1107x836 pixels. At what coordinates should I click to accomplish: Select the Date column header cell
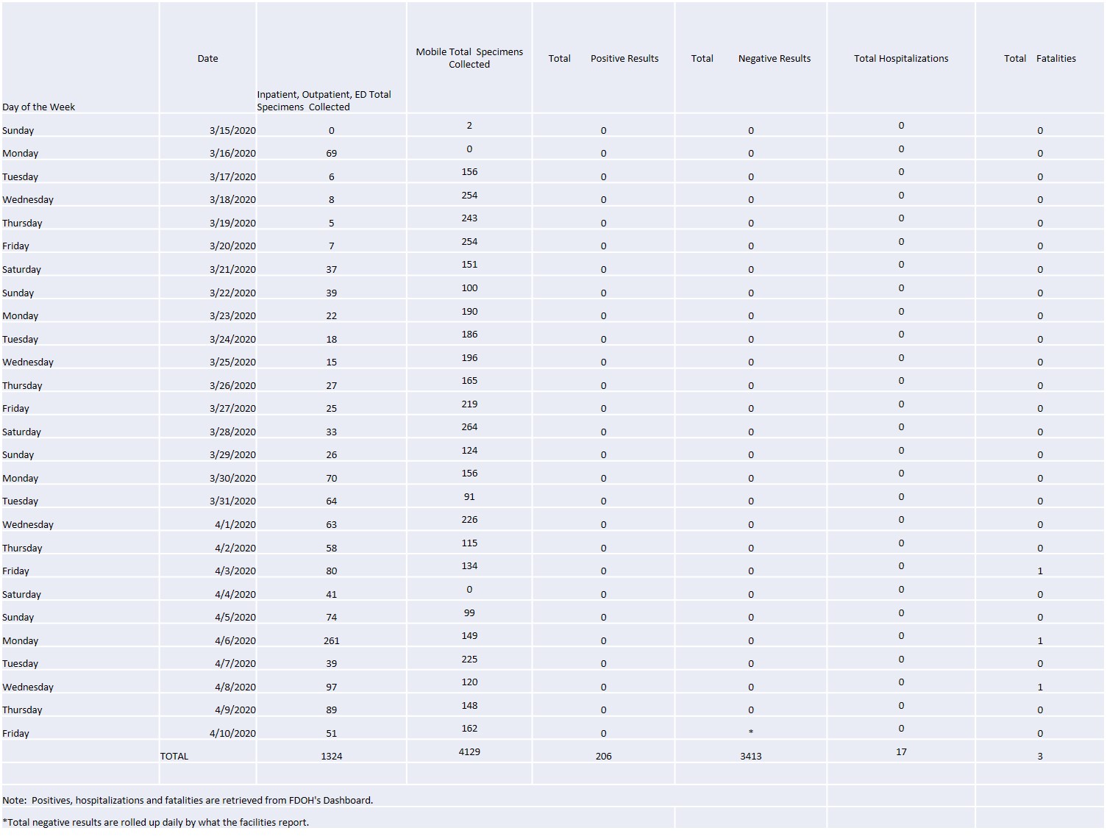point(207,58)
